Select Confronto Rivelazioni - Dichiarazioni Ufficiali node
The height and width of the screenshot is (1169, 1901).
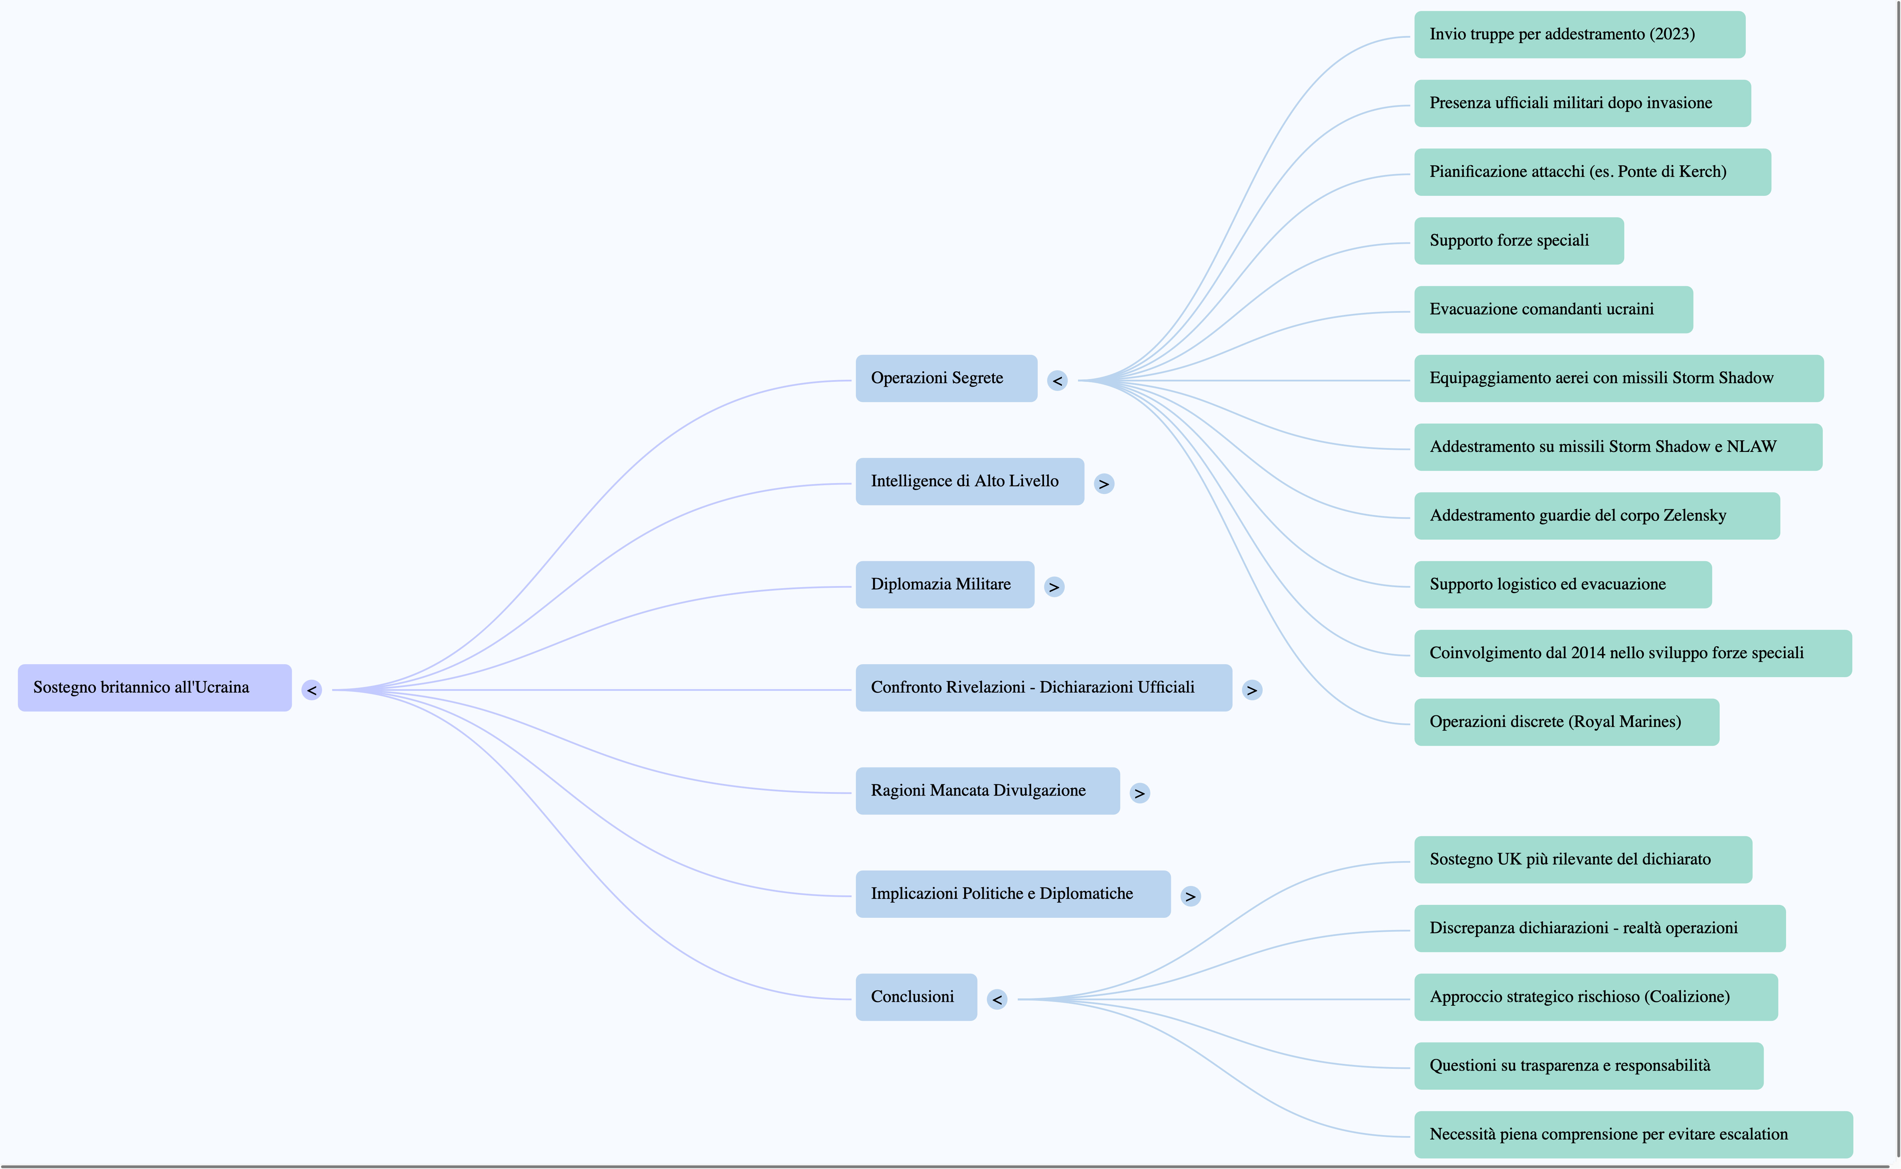pos(1044,687)
